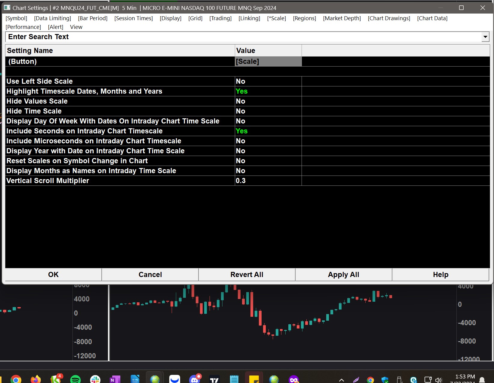494x383 pixels.
Task: Open Google Chrome from the taskbar
Action: coord(16,379)
